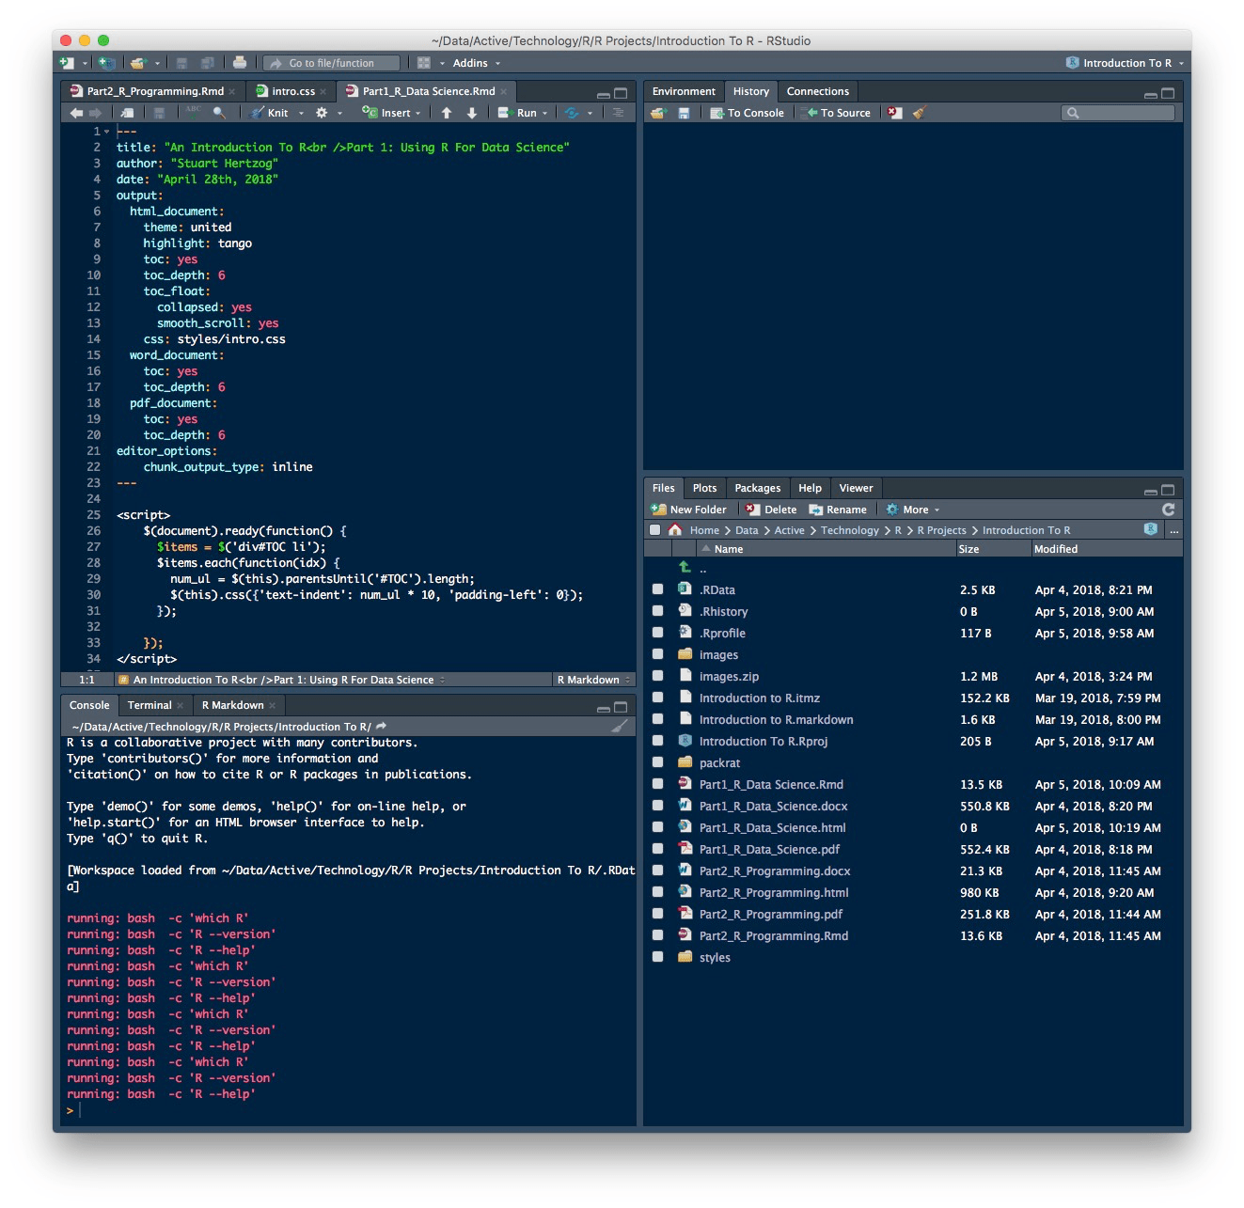
Task: Go to the next code chunk
Action: click(x=472, y=113)
